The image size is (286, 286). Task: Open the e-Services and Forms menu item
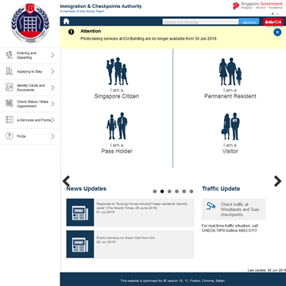point(30,120)
